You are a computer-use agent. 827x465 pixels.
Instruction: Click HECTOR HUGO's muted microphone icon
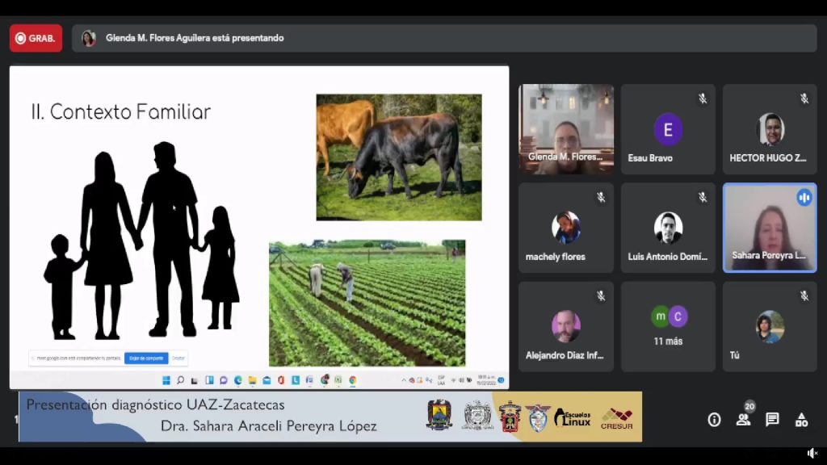pyautogui.click(x=804, y=98)
